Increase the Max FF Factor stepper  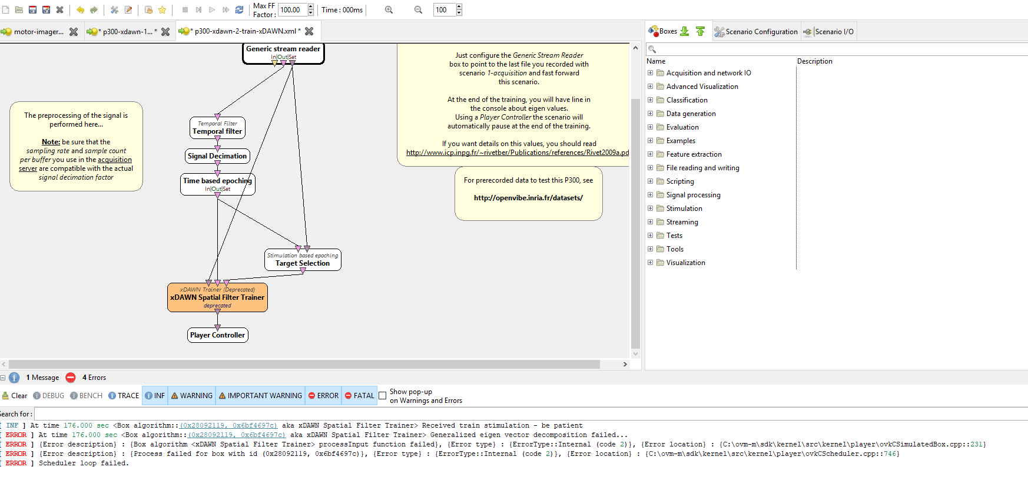coord(311,7)
